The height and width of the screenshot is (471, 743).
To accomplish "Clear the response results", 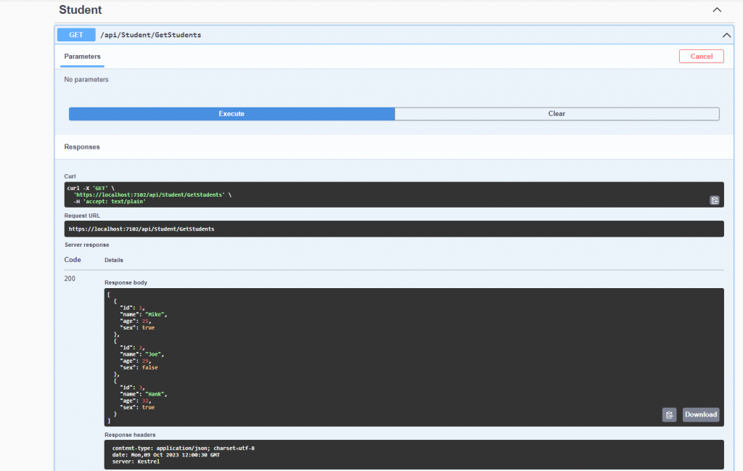I will click(557, 114).
